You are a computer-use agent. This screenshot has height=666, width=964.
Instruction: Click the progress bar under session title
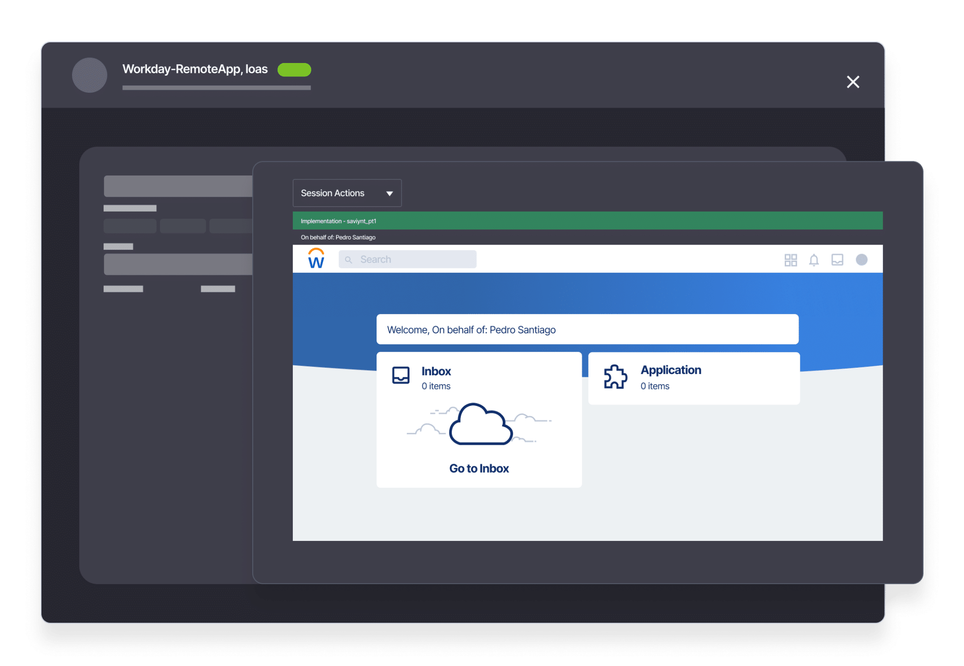(x=217, y=87)
